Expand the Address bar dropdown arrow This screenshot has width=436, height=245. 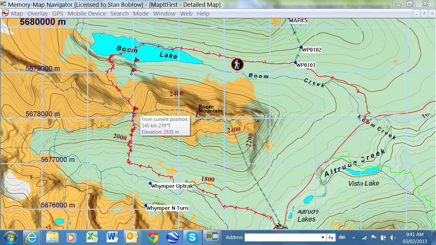click(322, 237)
